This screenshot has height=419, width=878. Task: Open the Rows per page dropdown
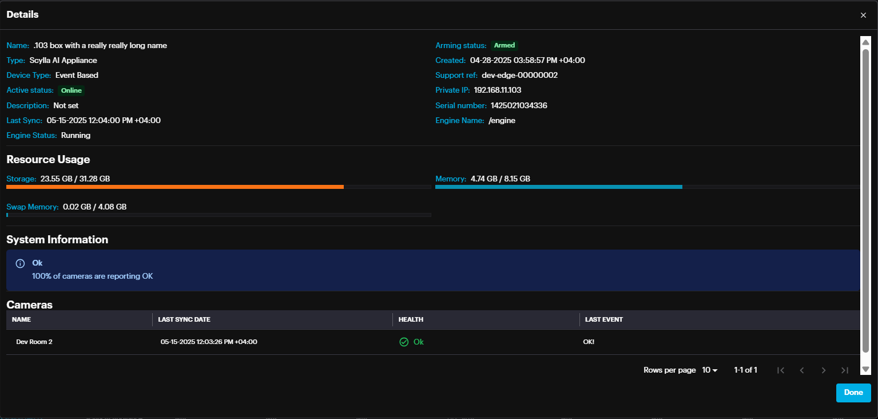[709, 370]
